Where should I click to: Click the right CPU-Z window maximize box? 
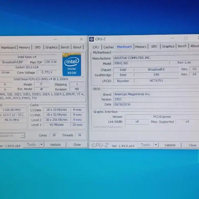point(186,38)
